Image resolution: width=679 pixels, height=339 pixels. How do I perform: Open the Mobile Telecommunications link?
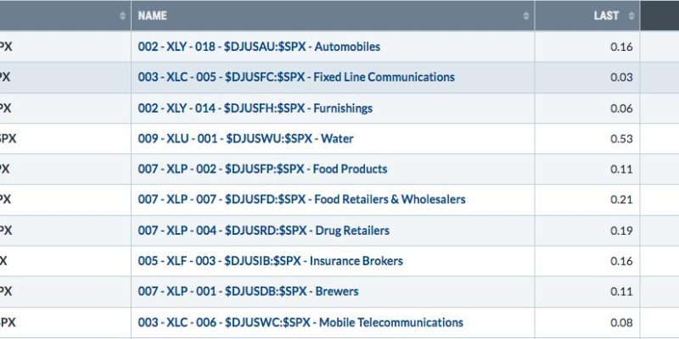coord(300,323)
